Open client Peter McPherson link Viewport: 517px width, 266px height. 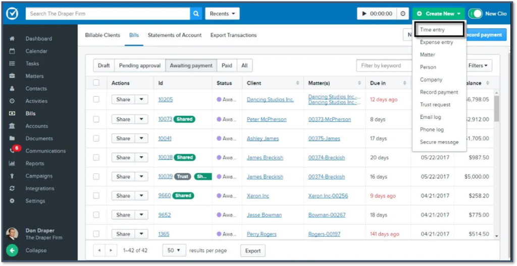coord(267,119)
